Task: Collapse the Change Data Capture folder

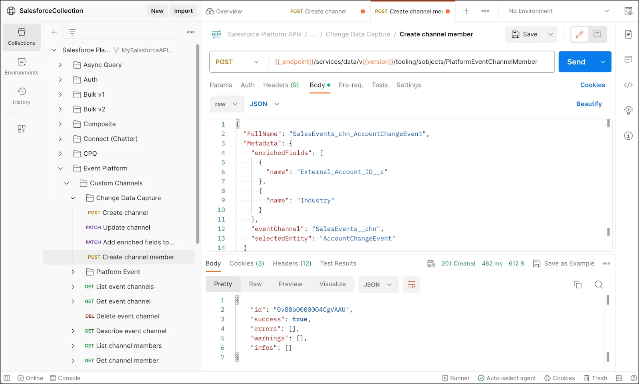Action: (73, 198)
